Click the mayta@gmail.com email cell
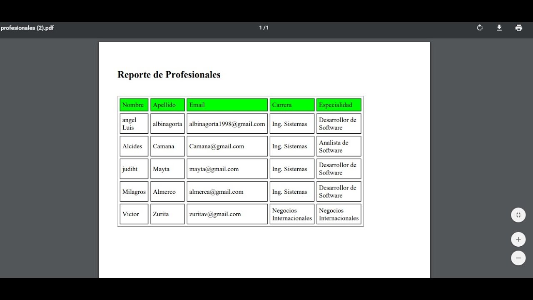 click(227, 169)
